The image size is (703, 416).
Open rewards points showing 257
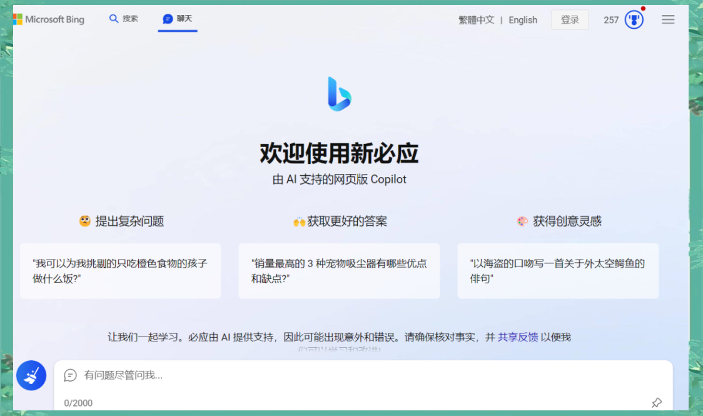[611, 20]
